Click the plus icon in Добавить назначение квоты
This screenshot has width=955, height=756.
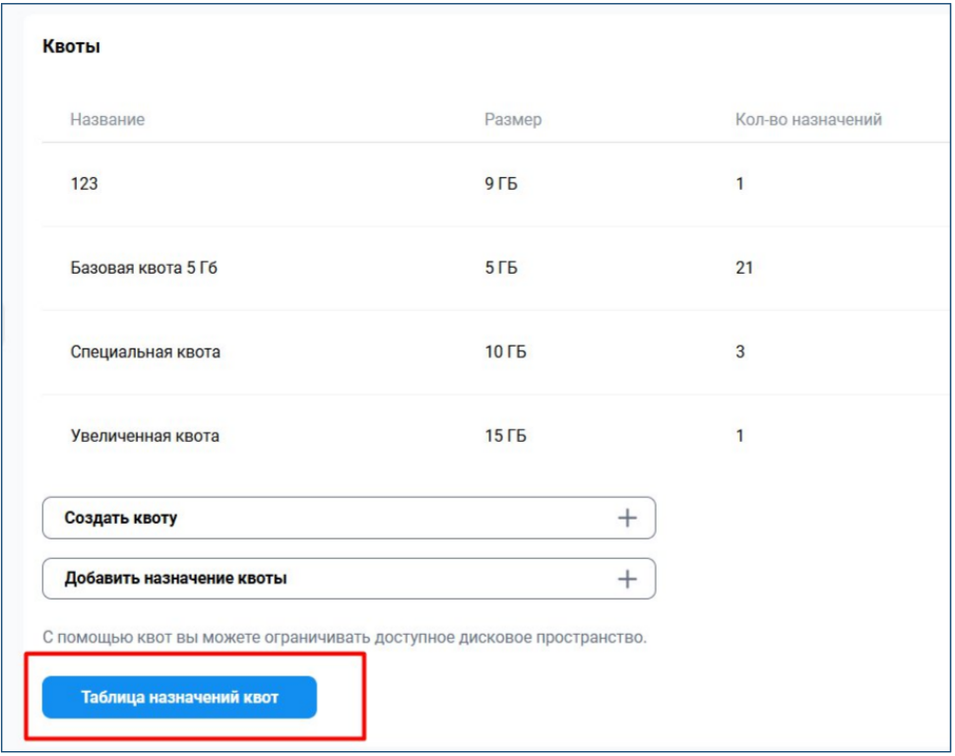(627, 578)
